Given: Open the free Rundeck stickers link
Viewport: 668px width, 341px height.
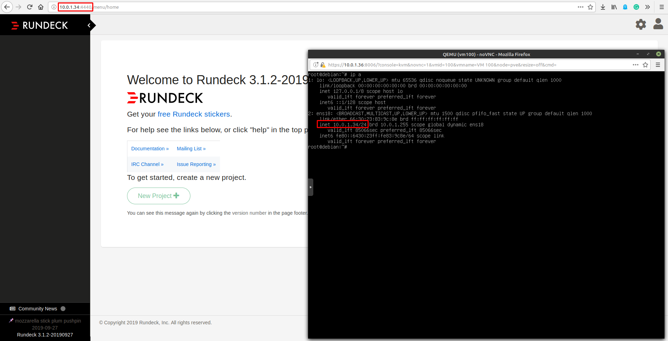Looking at the screenshot, I should [194, 114].
